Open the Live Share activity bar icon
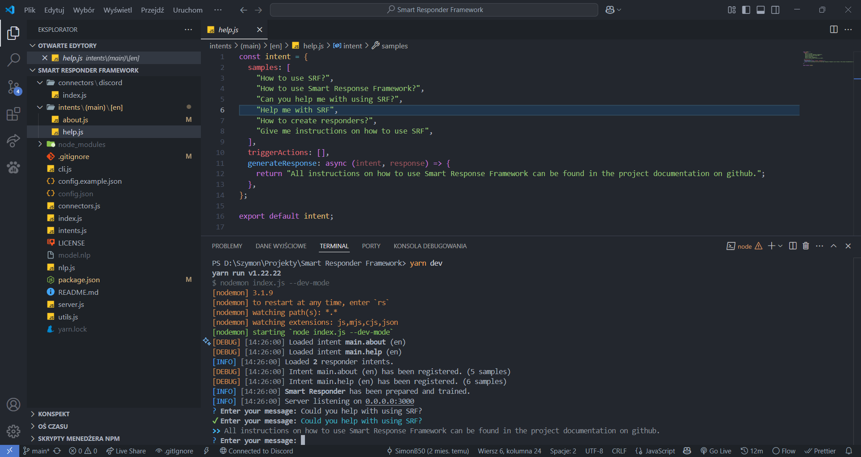 click(13, 141)
